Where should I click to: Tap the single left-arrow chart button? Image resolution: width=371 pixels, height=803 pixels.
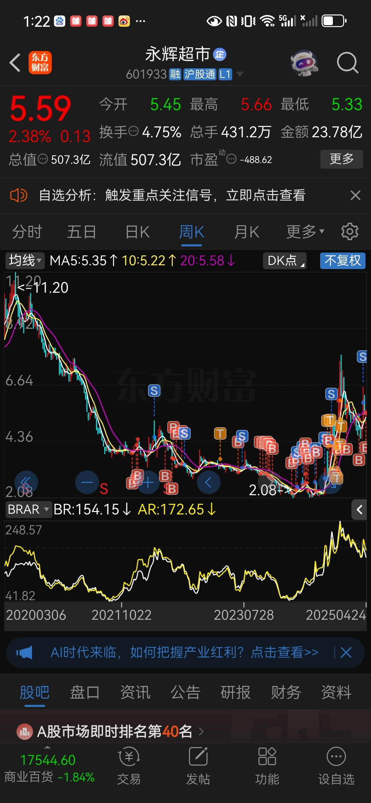[209, 482]
